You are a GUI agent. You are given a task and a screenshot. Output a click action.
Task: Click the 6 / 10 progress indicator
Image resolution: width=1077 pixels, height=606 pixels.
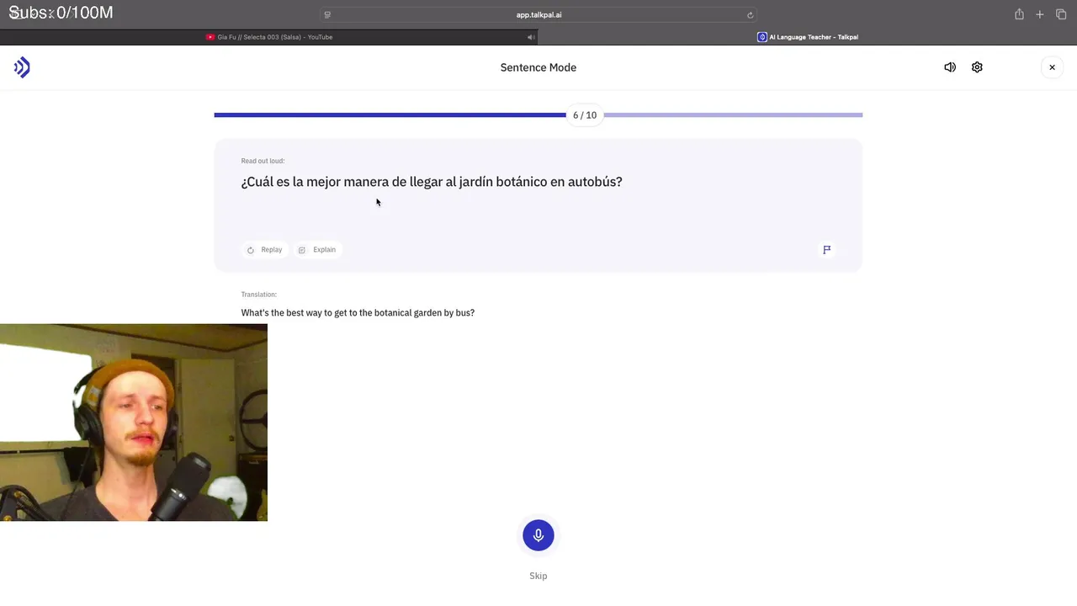coord(585,115)
